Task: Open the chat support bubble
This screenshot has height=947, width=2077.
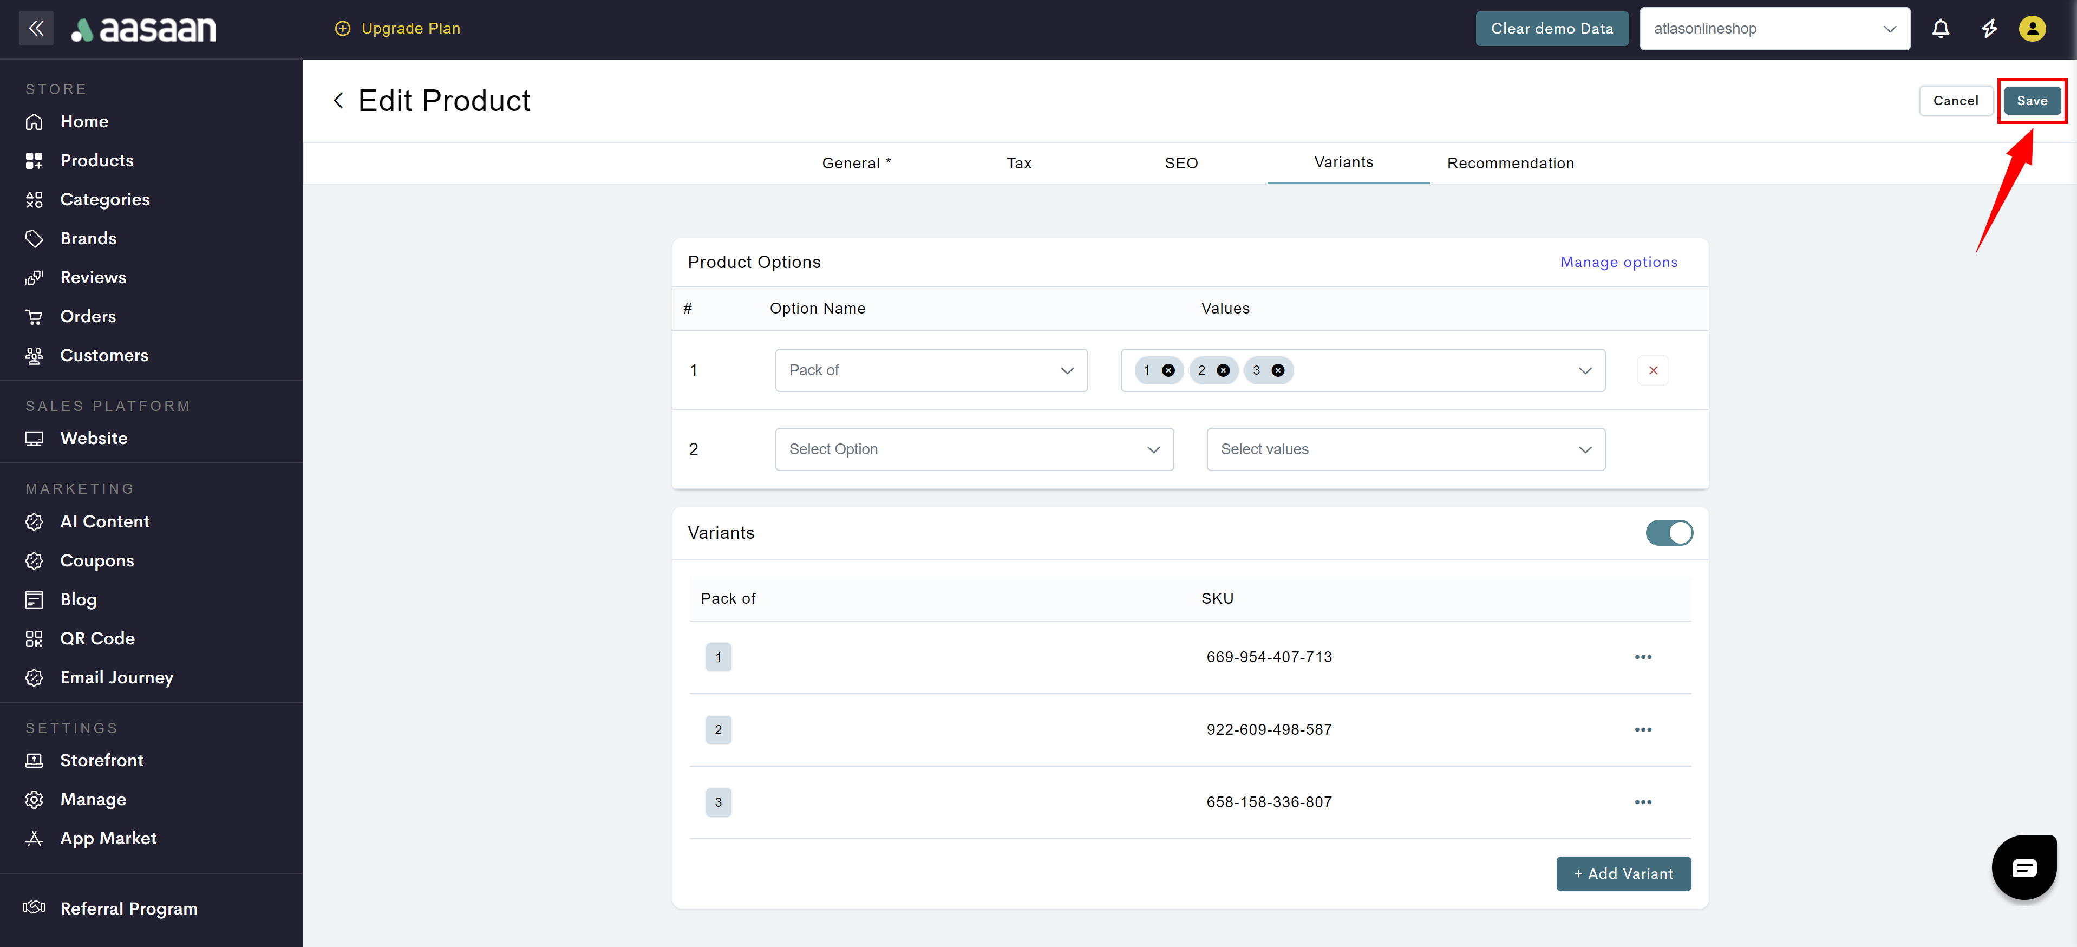Action: [2024, 867]
